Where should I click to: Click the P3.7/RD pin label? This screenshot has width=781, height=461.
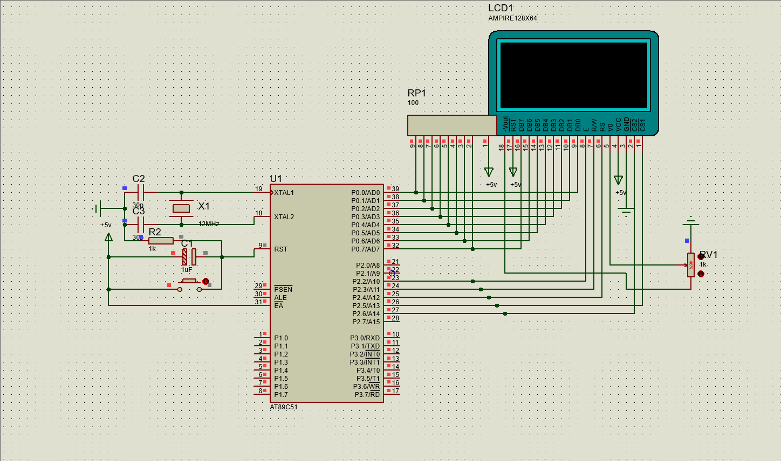[x=367, y=395]
